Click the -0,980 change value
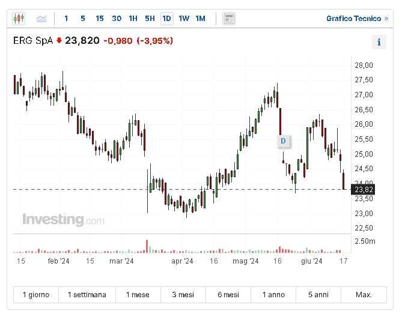The height and width of the screenshot is (317, 402). pyautogui.click(x=118, y=41)
